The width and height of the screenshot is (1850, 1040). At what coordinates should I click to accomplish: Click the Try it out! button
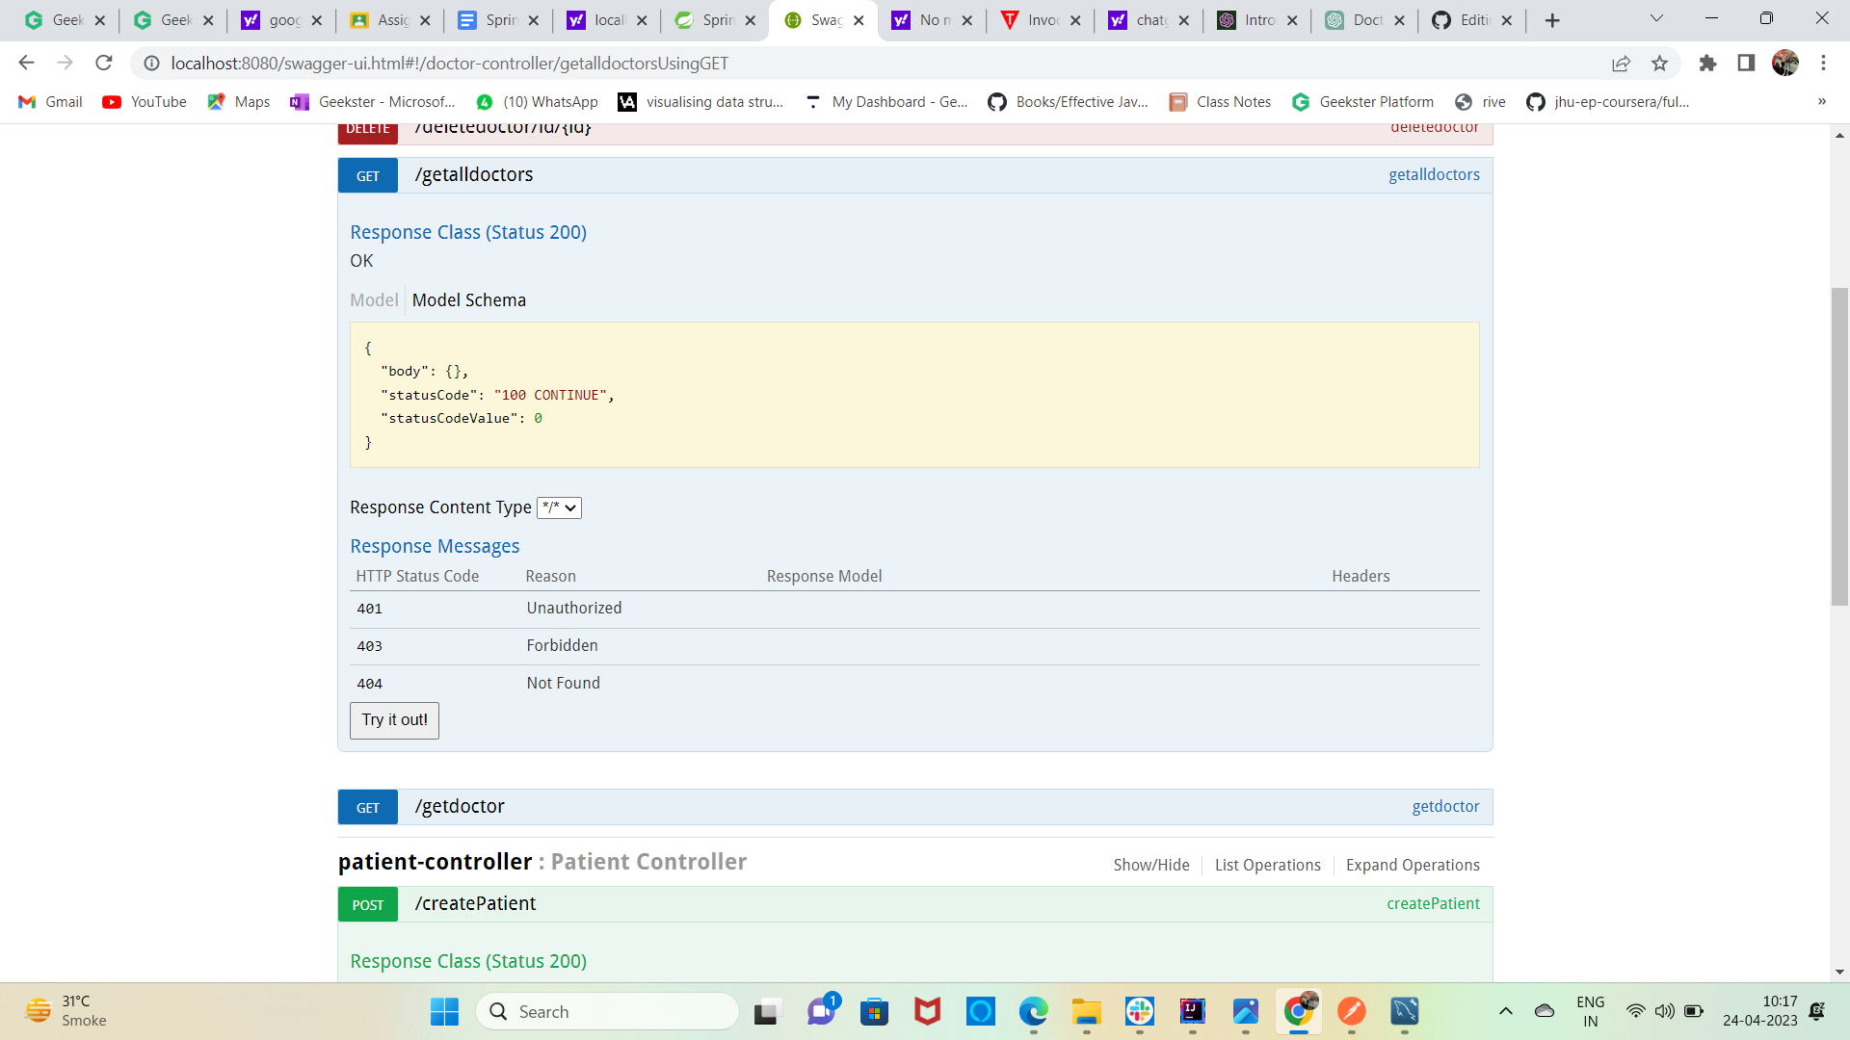394,720
